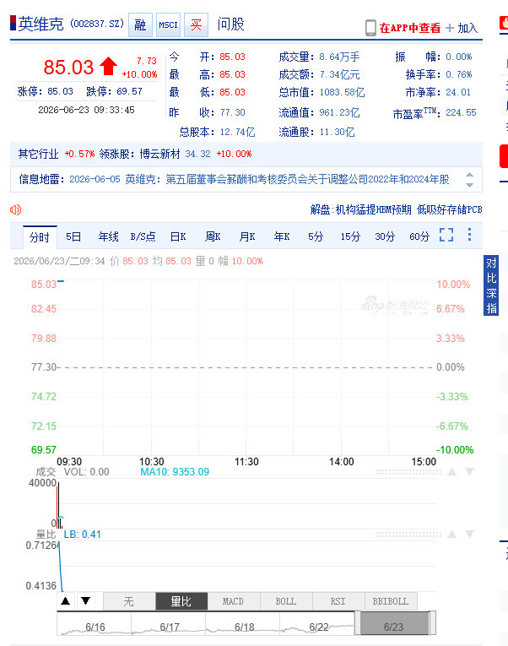Screen dimensions: 508x646
Task: Switch to the 15分 chart tab
Action: [x=350, y=236]
